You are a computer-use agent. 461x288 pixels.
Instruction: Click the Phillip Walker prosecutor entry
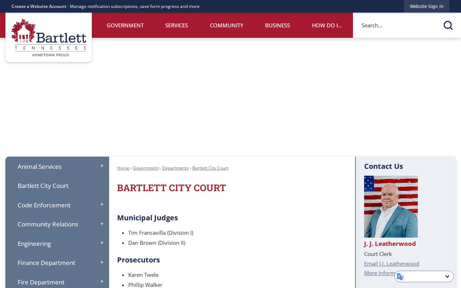pos(145,285)
